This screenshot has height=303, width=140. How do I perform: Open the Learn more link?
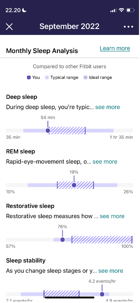coord(115,48)
